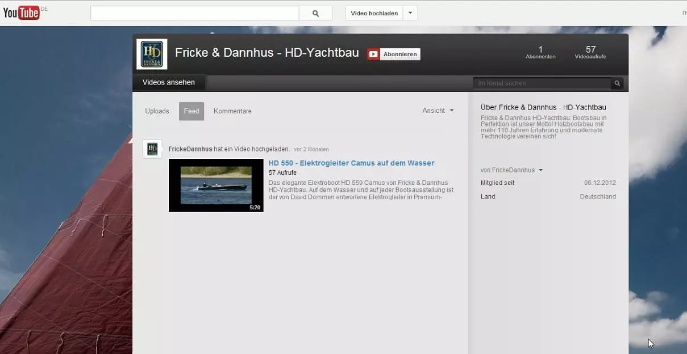This screenshot has height=354, width=687.
Task: Open the FrickeDannhus uploader link
Action: pyautogui.click(x=190, y=149)
